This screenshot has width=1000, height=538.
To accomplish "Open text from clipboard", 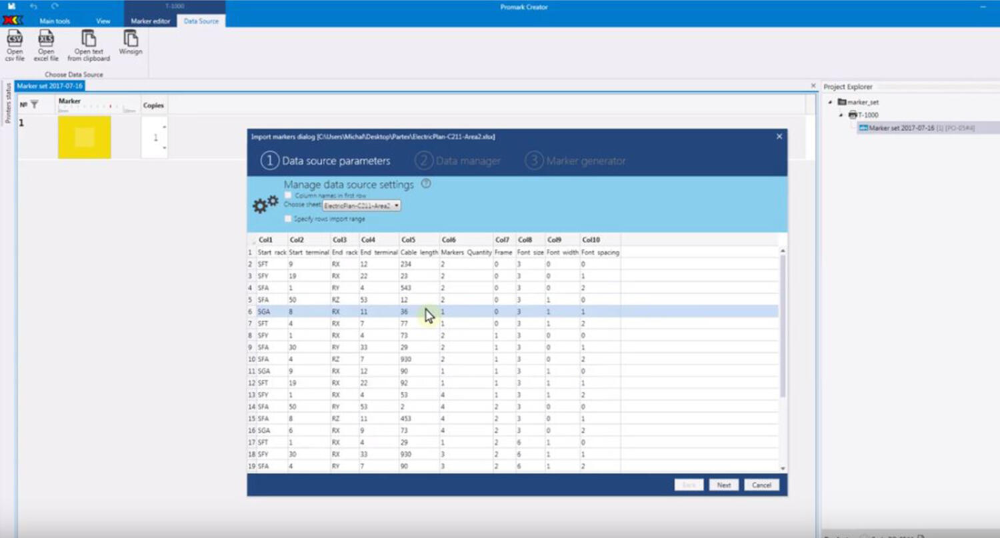I will pyautogui.click(x=89, y=45).
